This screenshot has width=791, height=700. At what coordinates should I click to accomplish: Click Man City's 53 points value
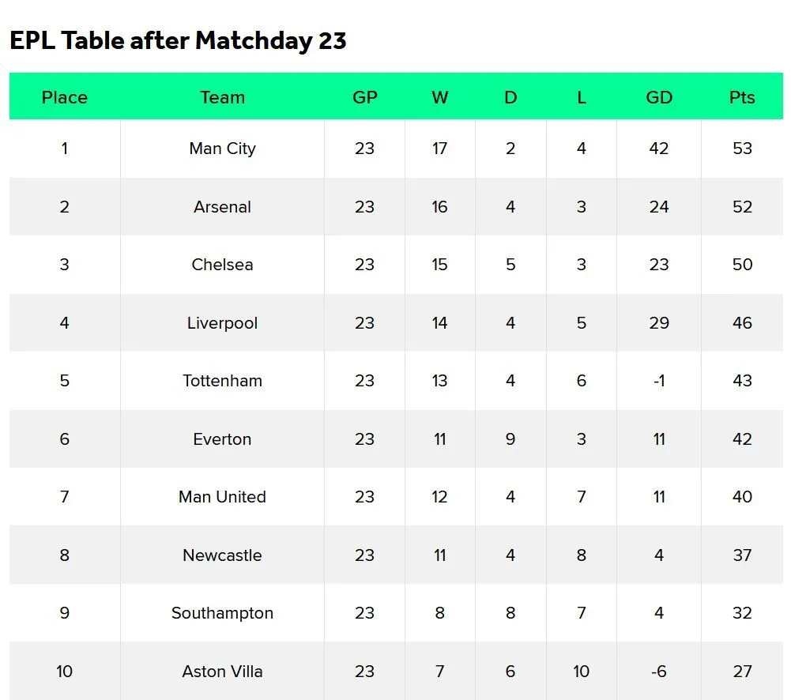tap(742, 149)
